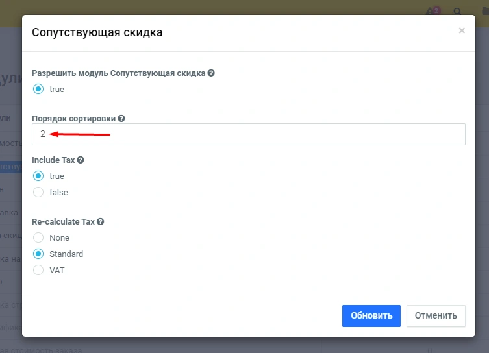Show help for Разрешить модуль Сопутствующая скидка
The image size is (489, 353).
[211, 73]
